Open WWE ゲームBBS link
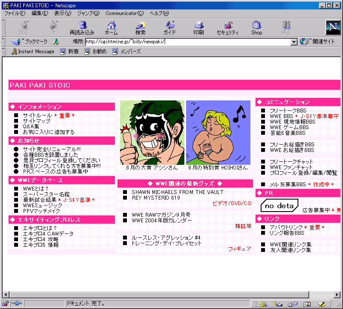This screenshot has height=309, width=343. coord(289,127)
